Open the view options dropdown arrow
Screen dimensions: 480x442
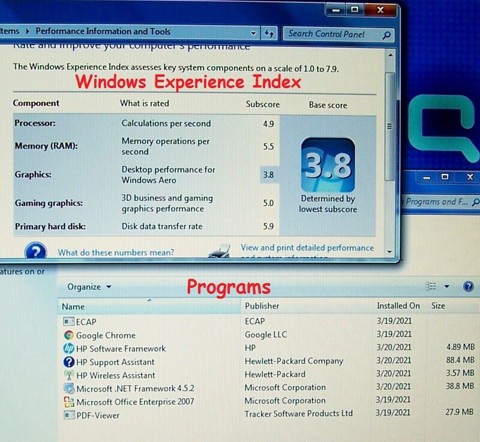click(x=446, y=286)
